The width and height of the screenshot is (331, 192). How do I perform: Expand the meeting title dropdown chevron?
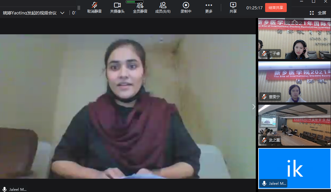(62, 13)
